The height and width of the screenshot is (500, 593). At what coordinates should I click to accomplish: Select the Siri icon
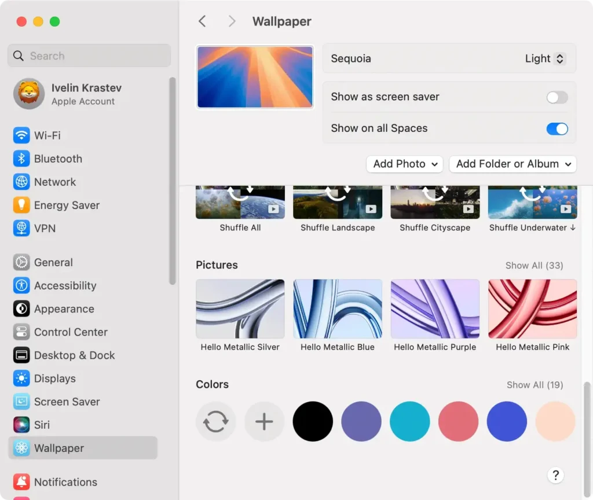[x=21, y=425]
